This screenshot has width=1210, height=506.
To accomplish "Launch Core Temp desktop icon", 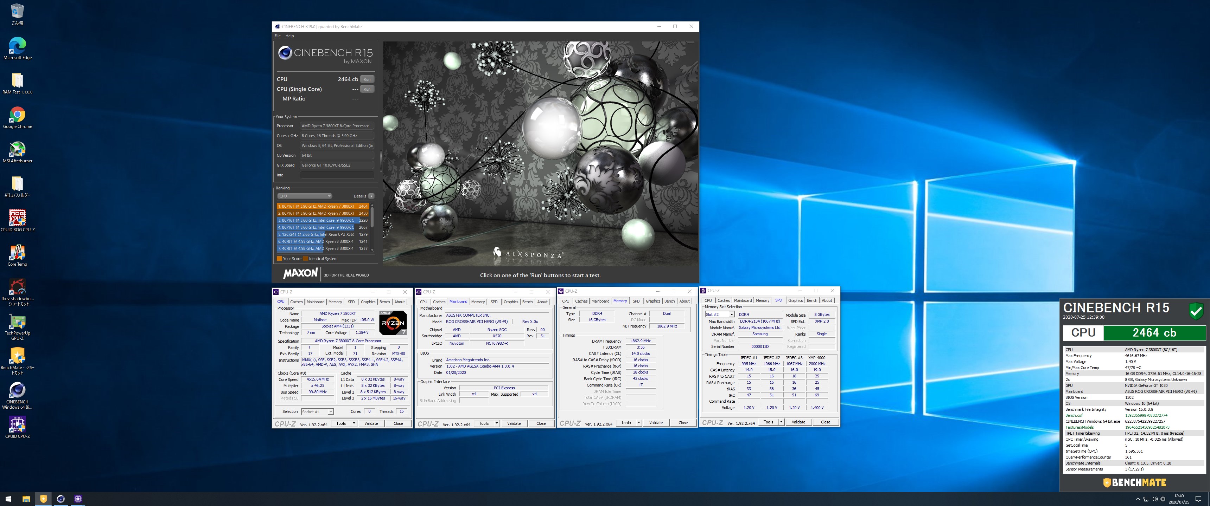I will tap(17, 255).
